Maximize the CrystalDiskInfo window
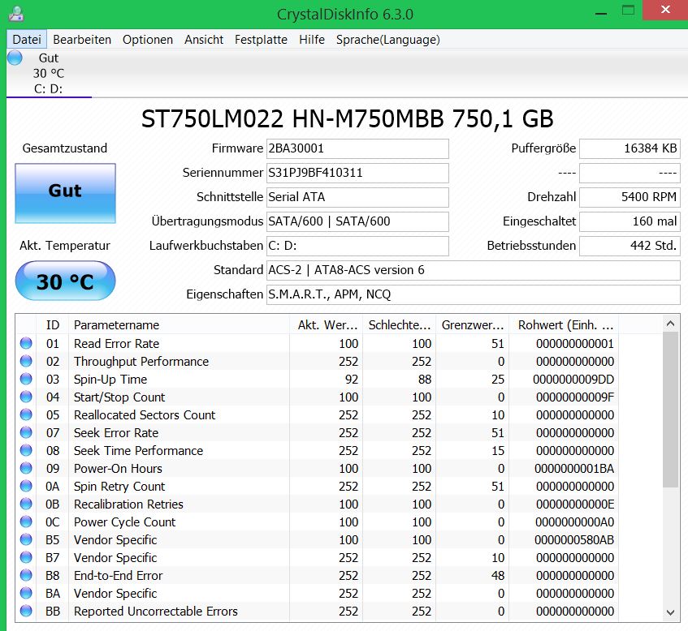 point(629,11)
